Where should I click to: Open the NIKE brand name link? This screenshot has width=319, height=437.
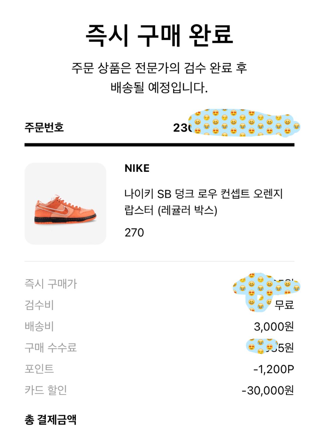137,168
